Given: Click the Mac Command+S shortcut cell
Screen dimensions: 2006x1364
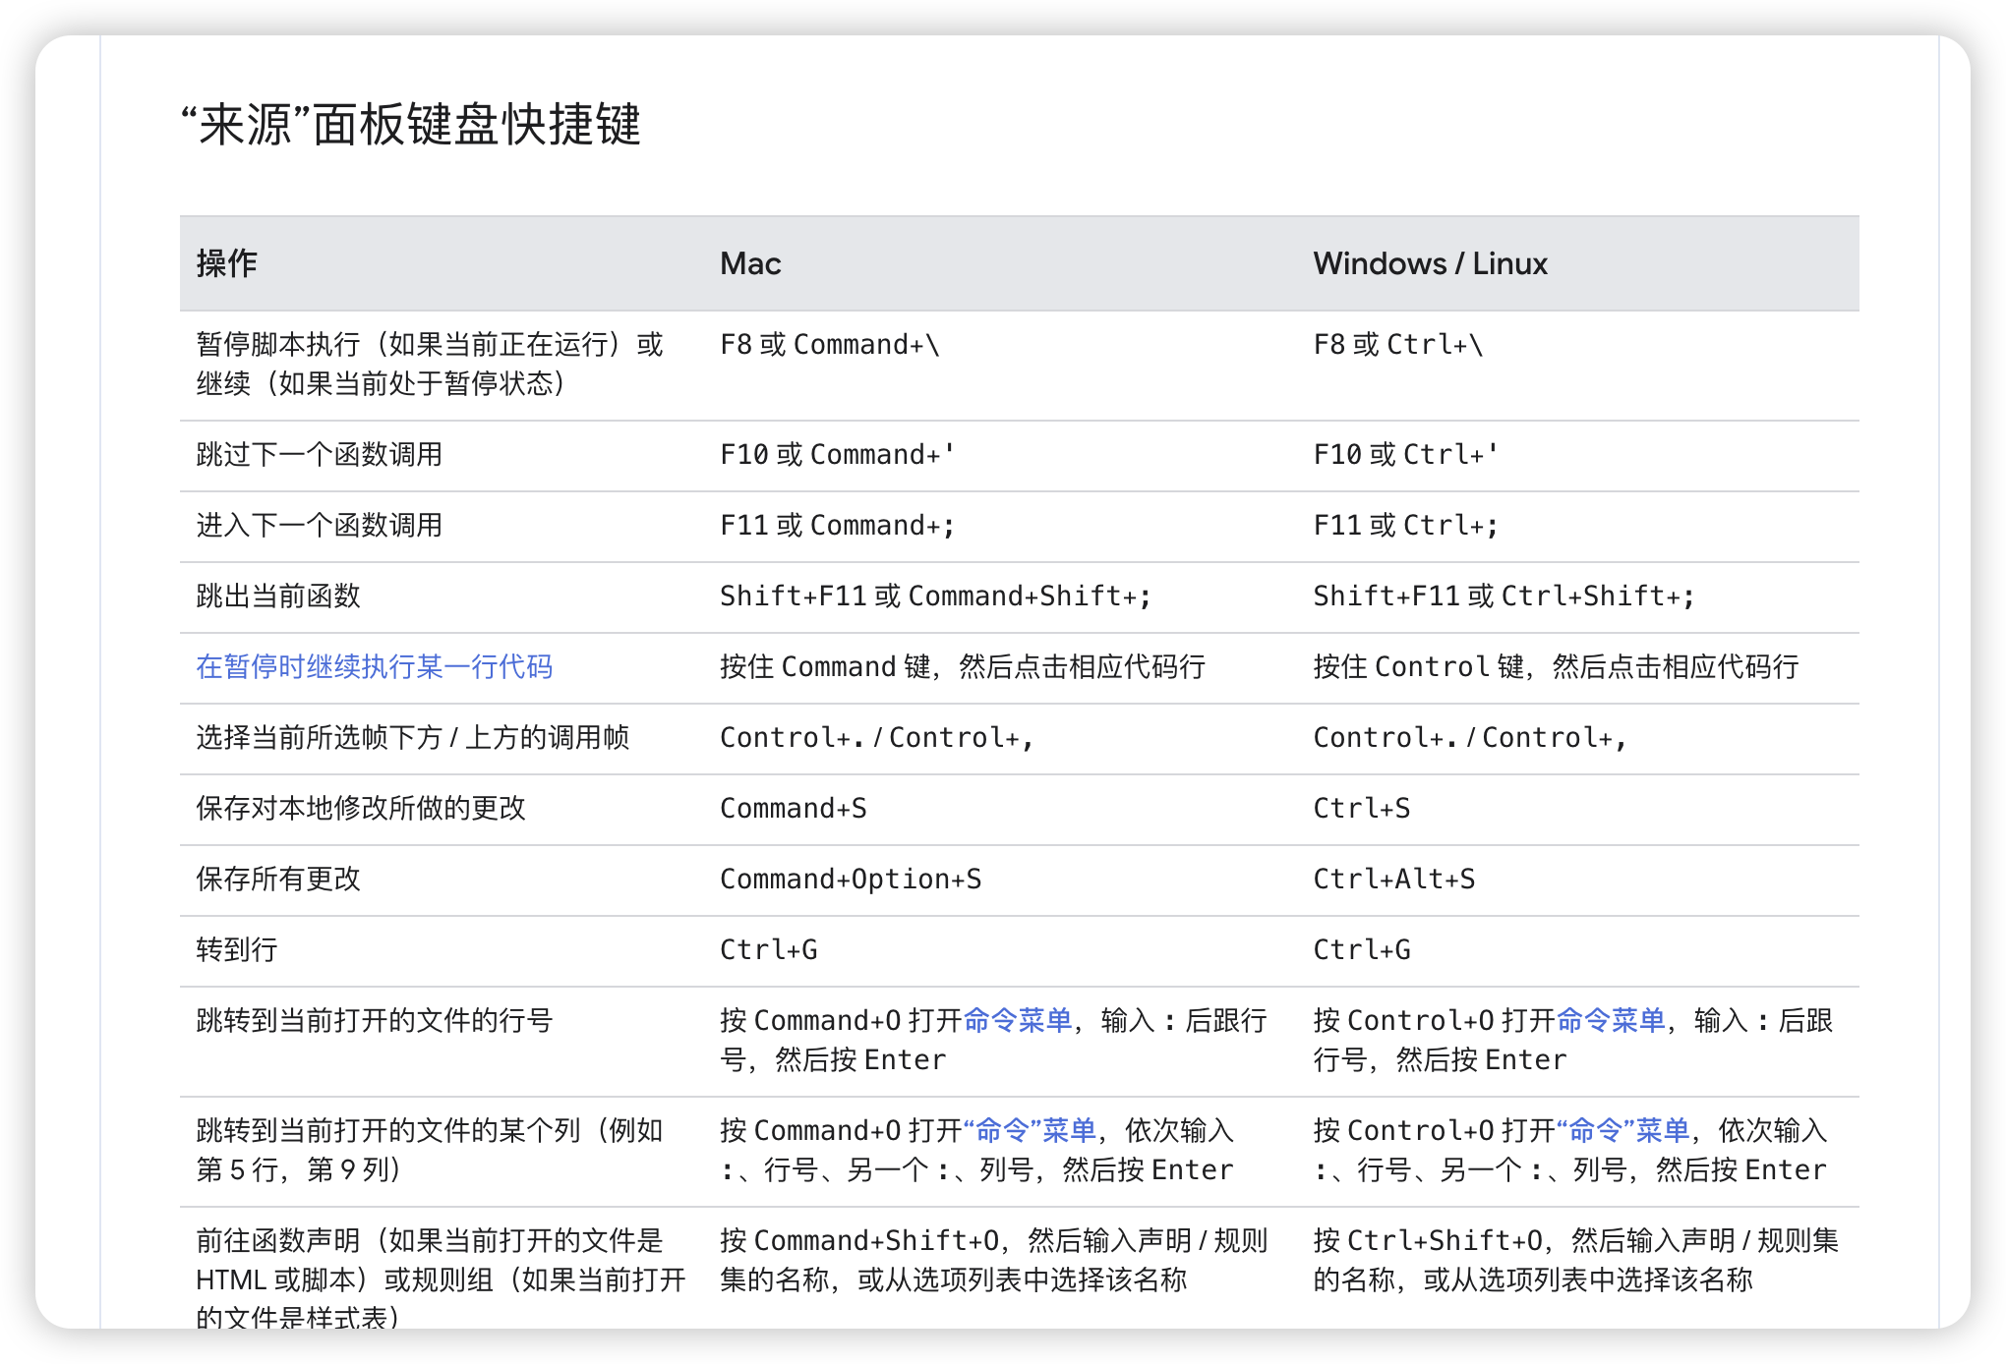Looking at the screenshot, I should click(x=793, y=809).
